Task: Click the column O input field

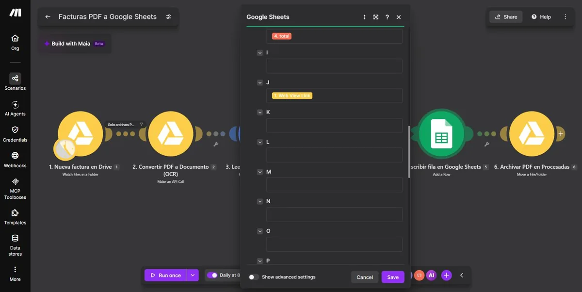Action: 334,244
